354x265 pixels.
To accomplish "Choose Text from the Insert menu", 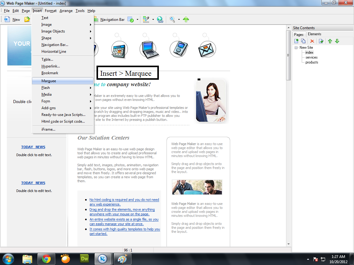I will click(x=63, y=18).
